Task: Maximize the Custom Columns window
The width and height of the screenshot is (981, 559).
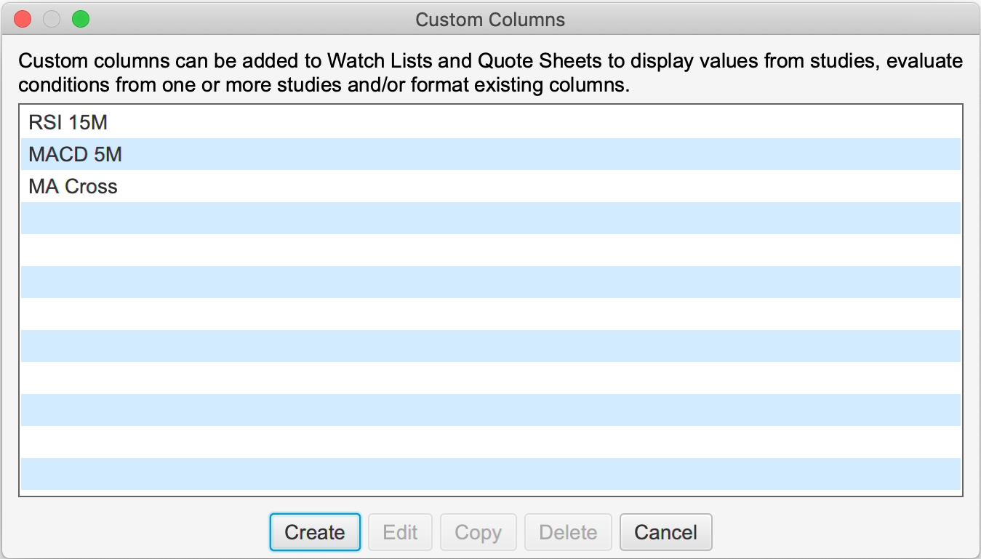Action: (81, 19)
